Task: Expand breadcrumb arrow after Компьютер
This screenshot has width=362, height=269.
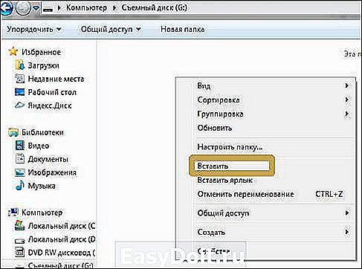Action: tap(114, 8)
